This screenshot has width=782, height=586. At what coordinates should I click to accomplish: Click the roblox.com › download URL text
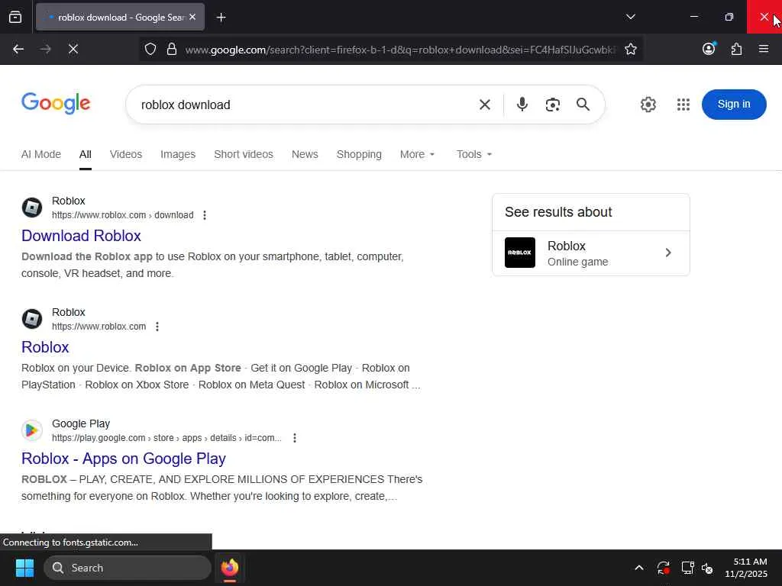coord(123,215)
